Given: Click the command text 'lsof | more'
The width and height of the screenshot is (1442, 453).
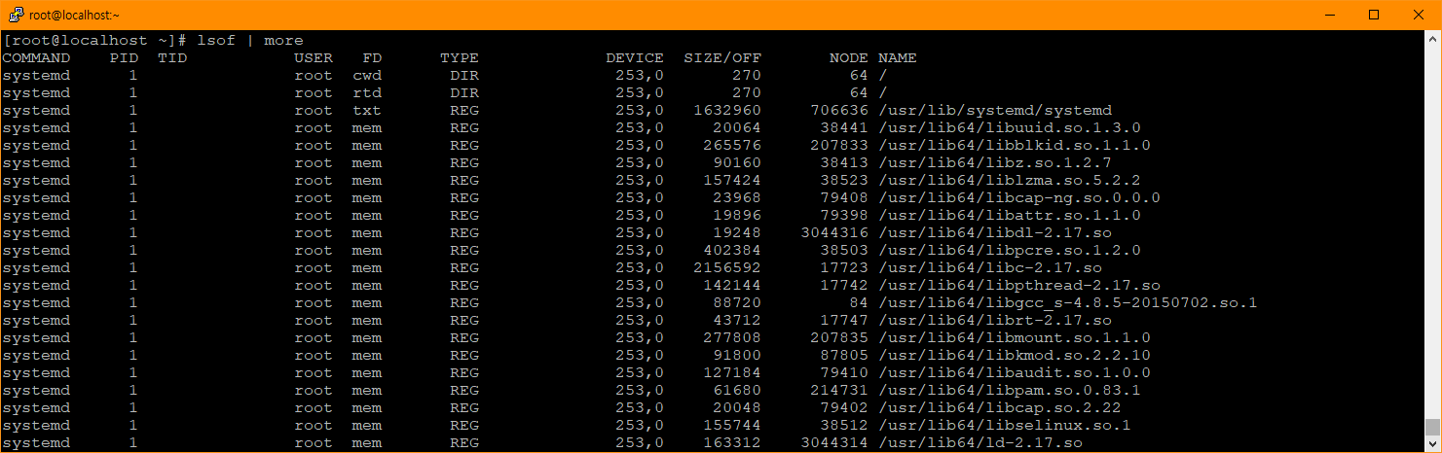Looking at the screenshot, I should (x=249, y=40).
